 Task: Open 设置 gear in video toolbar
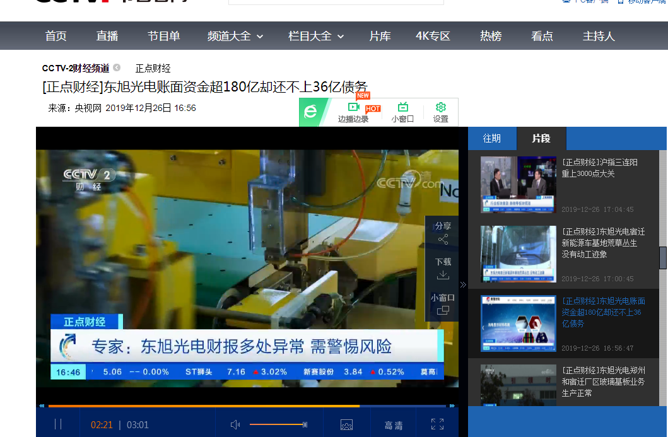(x=440, y=112)
